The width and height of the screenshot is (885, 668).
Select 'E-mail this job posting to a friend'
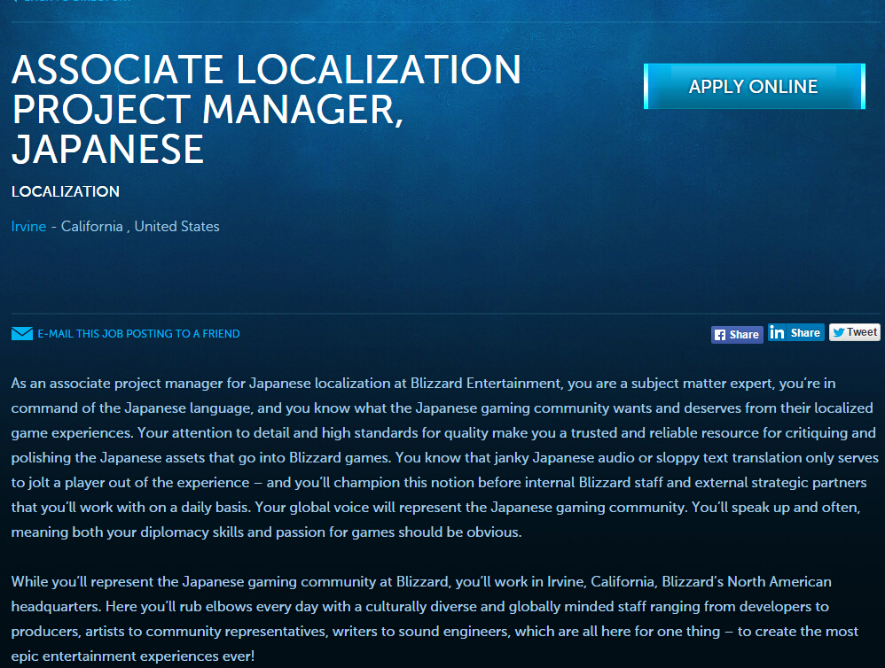[x=138, y=334]
